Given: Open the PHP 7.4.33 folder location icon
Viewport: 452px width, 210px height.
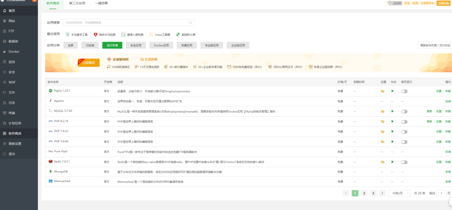Looking at the screenshot, I should (383, 132).
